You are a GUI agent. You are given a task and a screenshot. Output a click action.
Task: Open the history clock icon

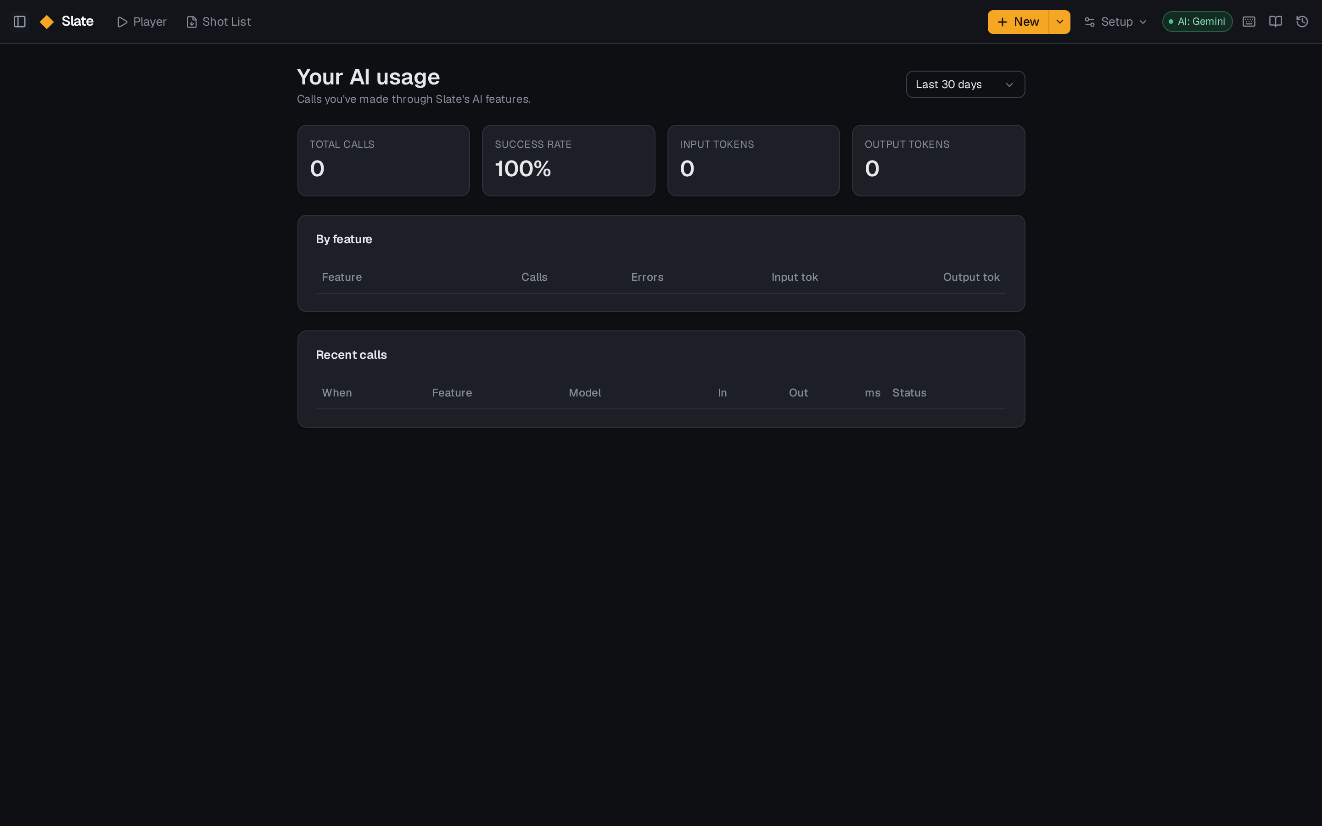pos(1302,22)
